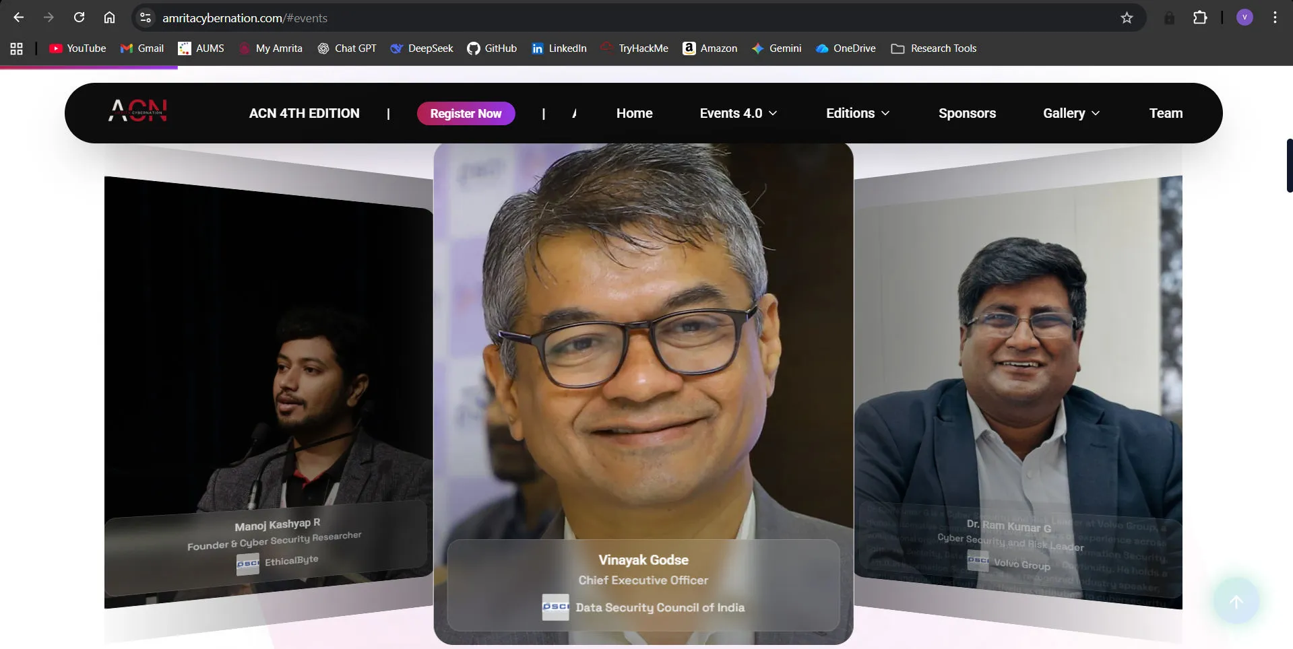This screenshot has width=1293, height=649.
Task: Reload the page with the refresh icon
Action: 79,18
